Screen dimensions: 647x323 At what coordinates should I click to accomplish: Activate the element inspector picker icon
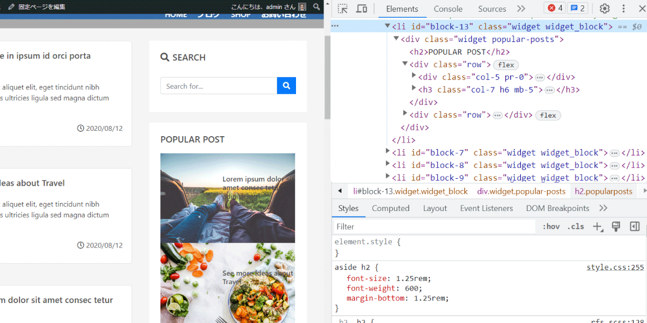pyautogui.click(x=342, y=9)
